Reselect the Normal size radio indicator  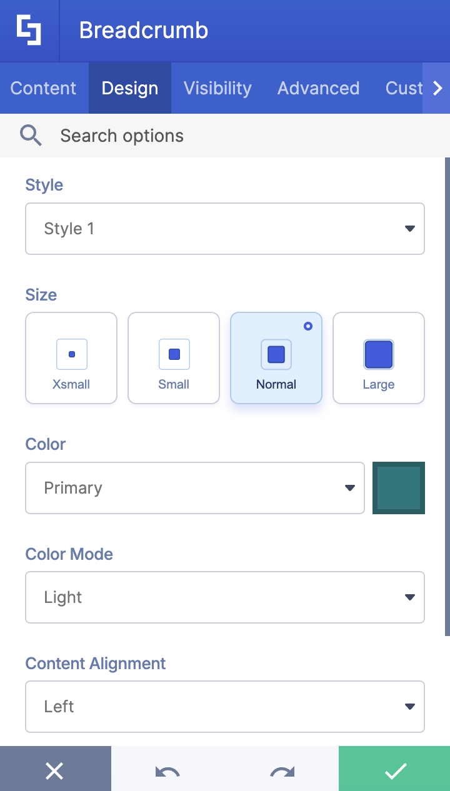(307, 326)
